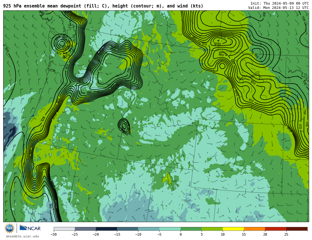
Task: Click the -30 to -25 color swatch
Action: point(64,229)
